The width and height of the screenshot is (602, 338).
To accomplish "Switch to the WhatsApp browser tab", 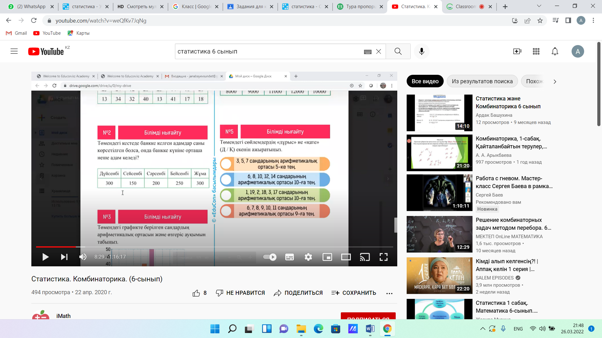I will tap(31, 7).
